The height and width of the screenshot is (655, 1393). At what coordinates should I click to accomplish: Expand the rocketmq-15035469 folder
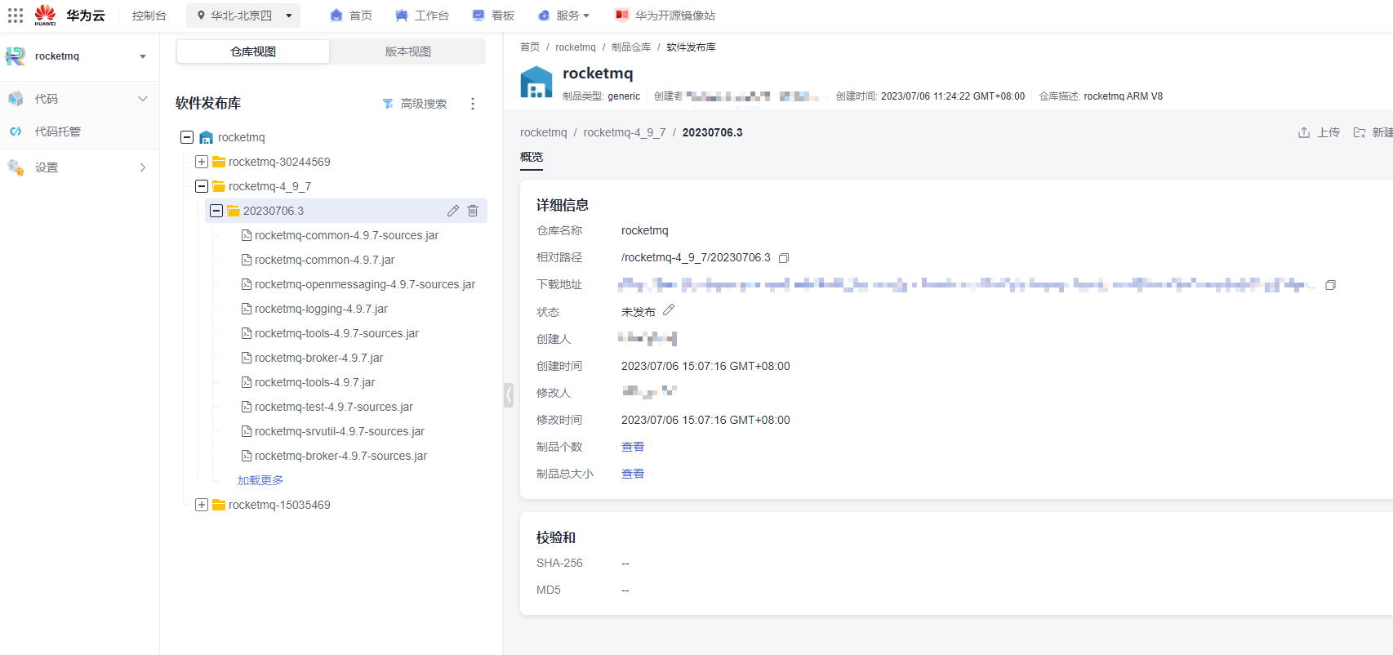tap(202, 505)
